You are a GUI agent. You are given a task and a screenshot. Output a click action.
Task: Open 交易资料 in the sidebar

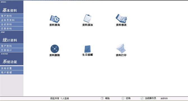pyautogui.click(x=12, y=29)
